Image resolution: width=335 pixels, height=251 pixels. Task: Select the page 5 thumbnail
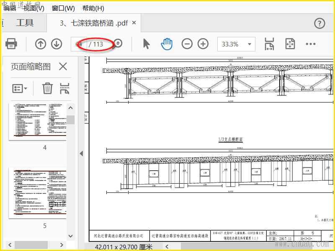37,193
